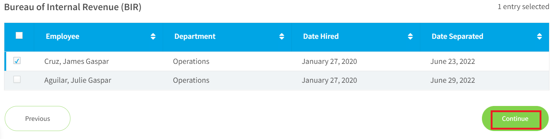
Task: Click the Date Separated header text
Action: click(x=457, y=36)
